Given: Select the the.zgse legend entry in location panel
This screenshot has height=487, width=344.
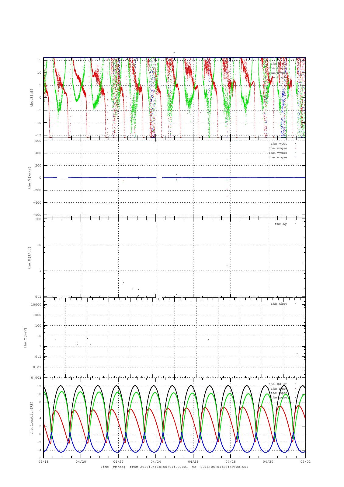Looking at the screenshot, I should point(279,398).
